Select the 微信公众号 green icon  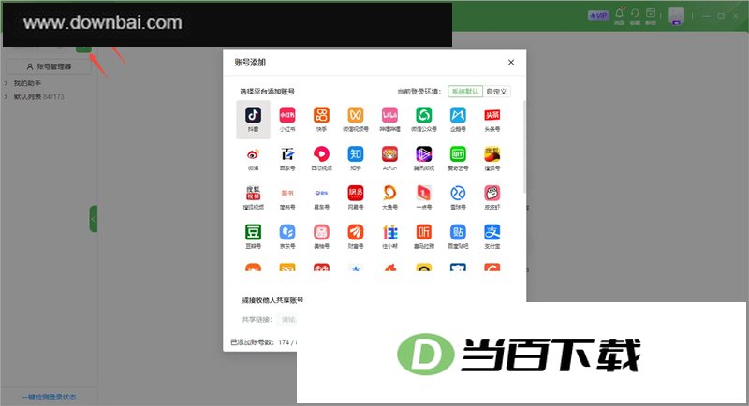point(424,115)
